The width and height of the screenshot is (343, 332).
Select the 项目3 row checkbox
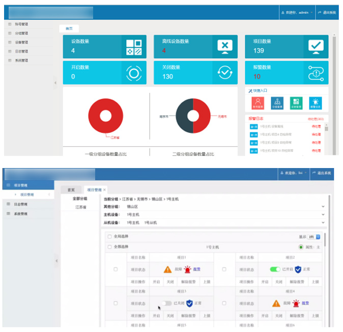pyautogui.click(x=116, y=303)
